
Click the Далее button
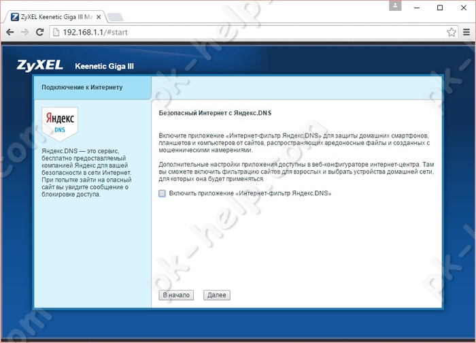coord(217,295)
